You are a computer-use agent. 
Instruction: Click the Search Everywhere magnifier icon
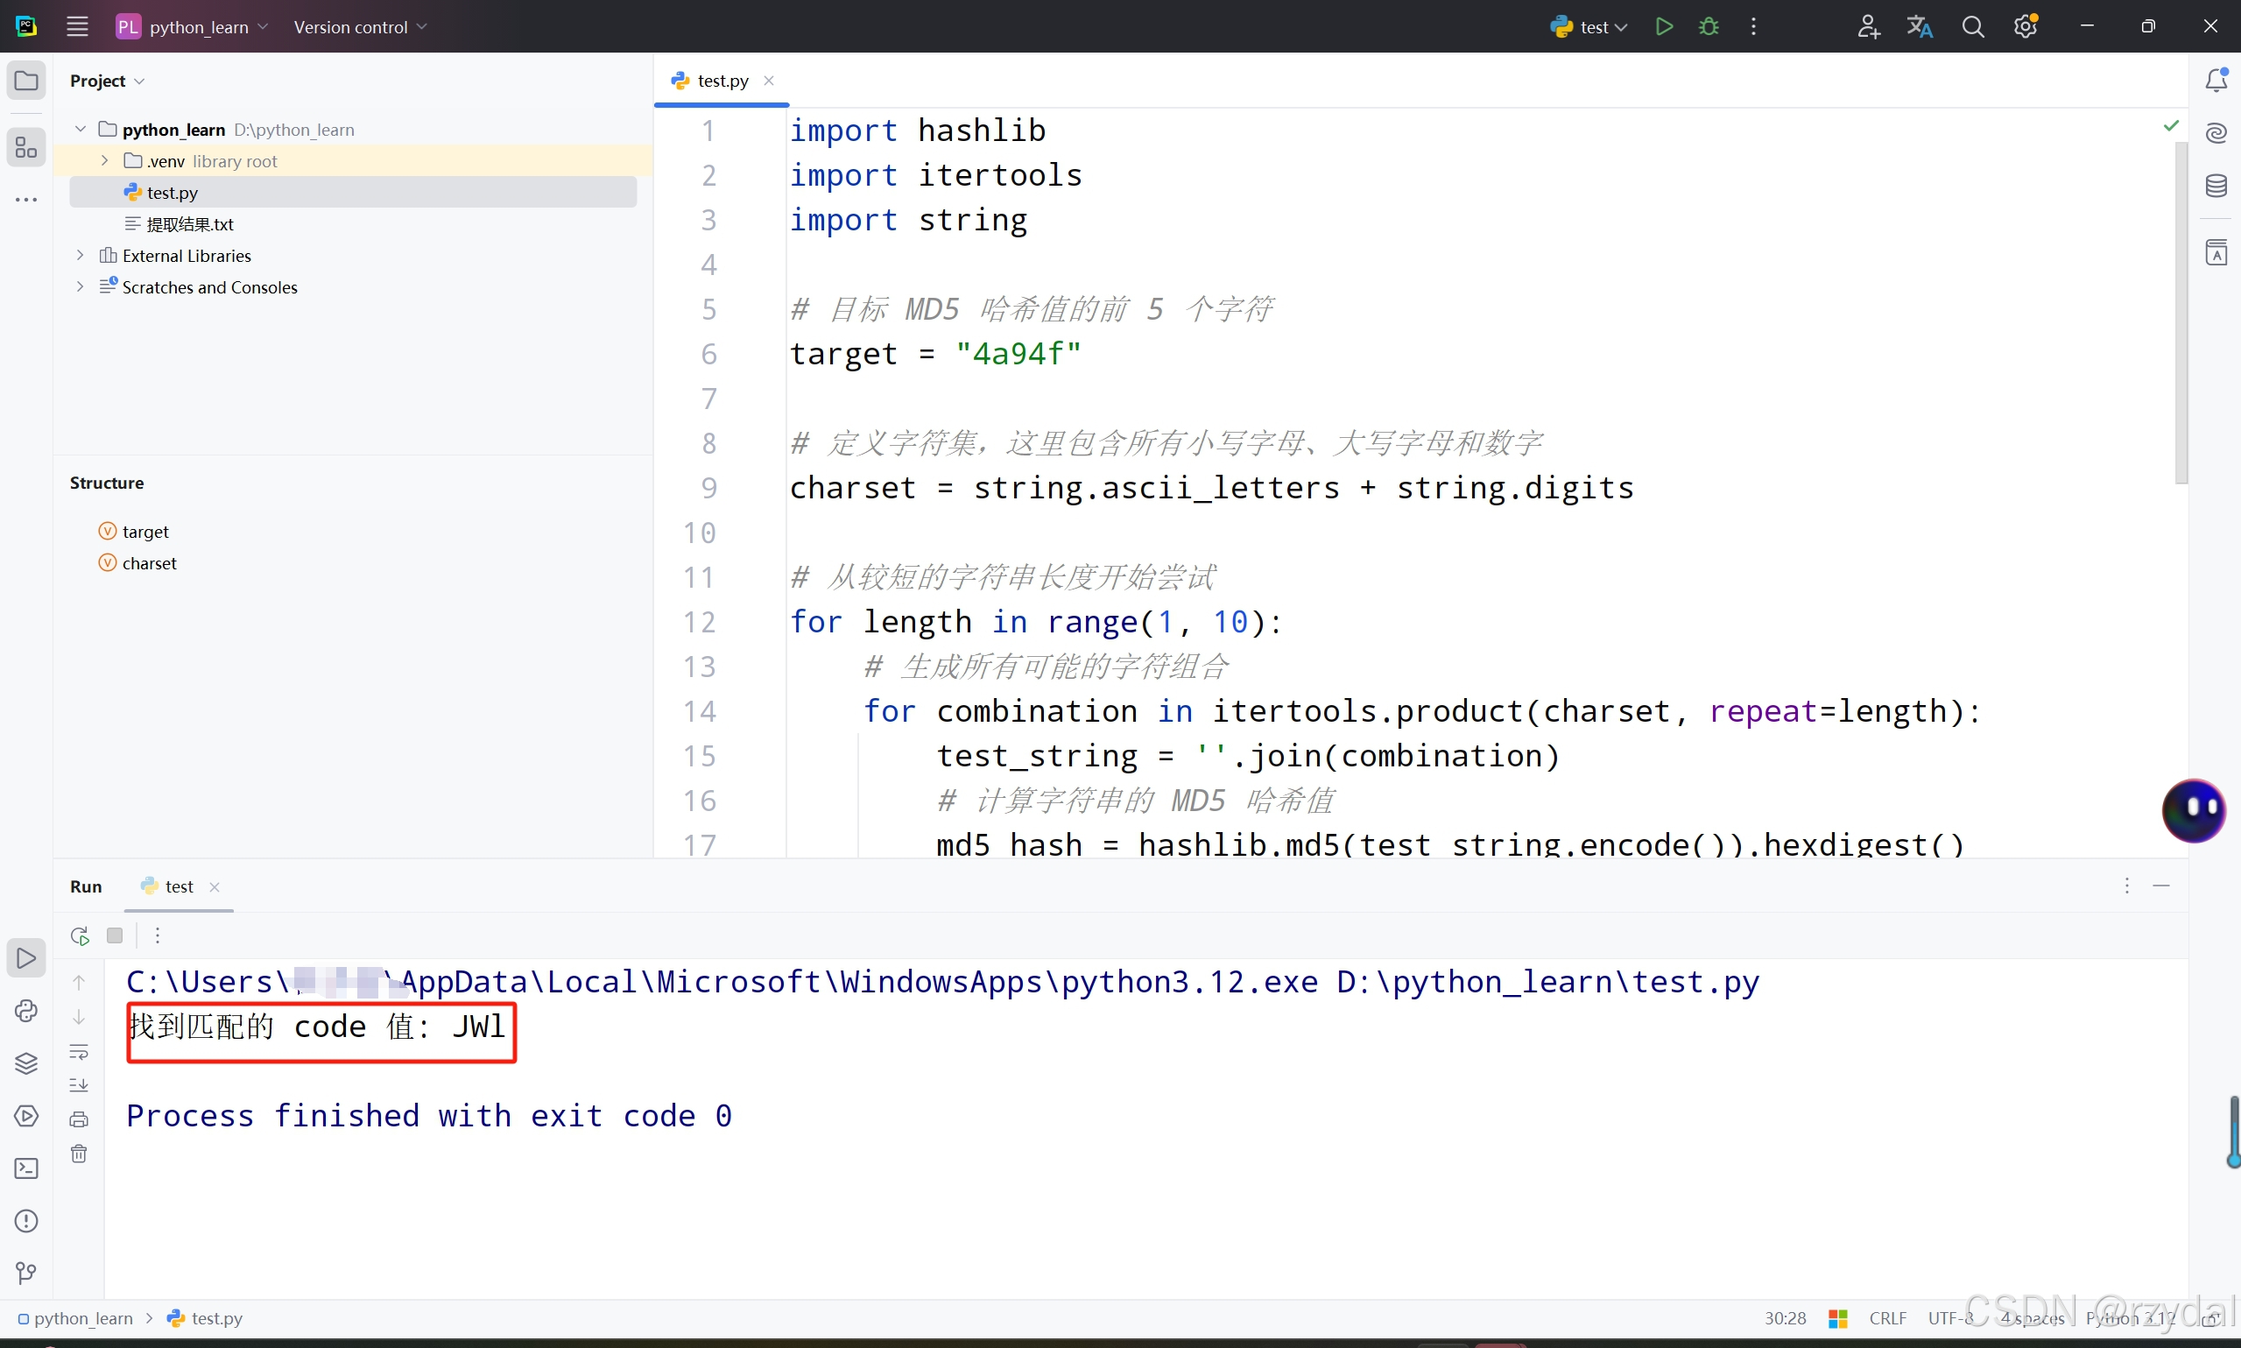coord(1972,26)
